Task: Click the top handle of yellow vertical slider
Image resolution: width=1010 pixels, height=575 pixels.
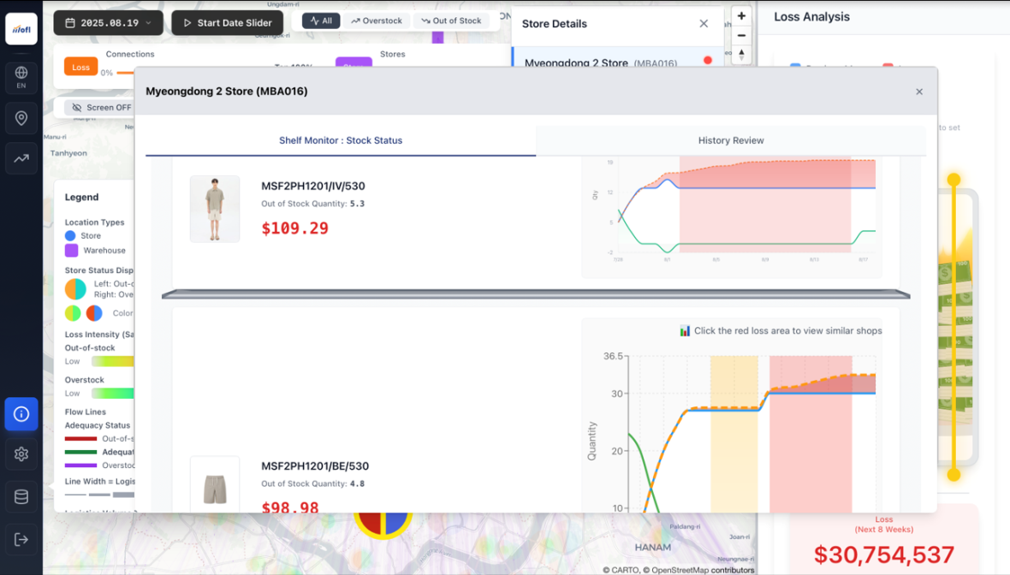Action: click(954, 180)
